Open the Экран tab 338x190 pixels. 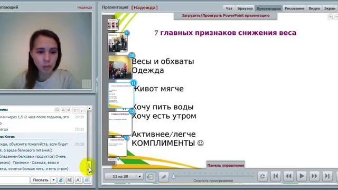[330, 8]
